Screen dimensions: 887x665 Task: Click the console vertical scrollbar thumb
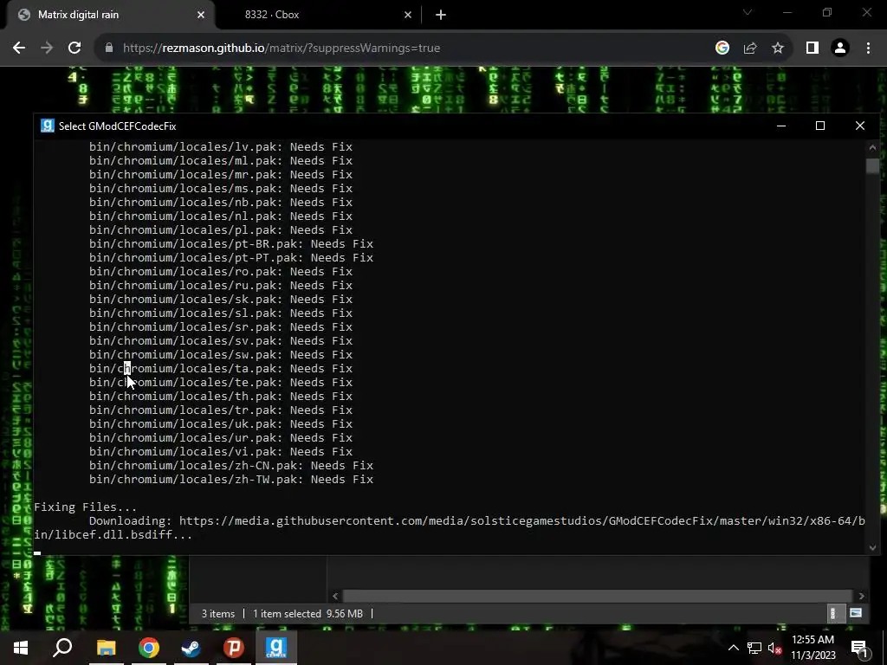point(872,166)
